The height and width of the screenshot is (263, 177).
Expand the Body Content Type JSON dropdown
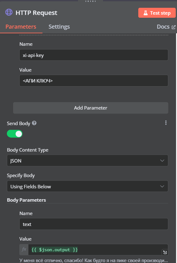point(87,161)
